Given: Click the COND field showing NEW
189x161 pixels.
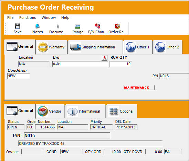Looking at the screenshot, I should pos(71,152).
